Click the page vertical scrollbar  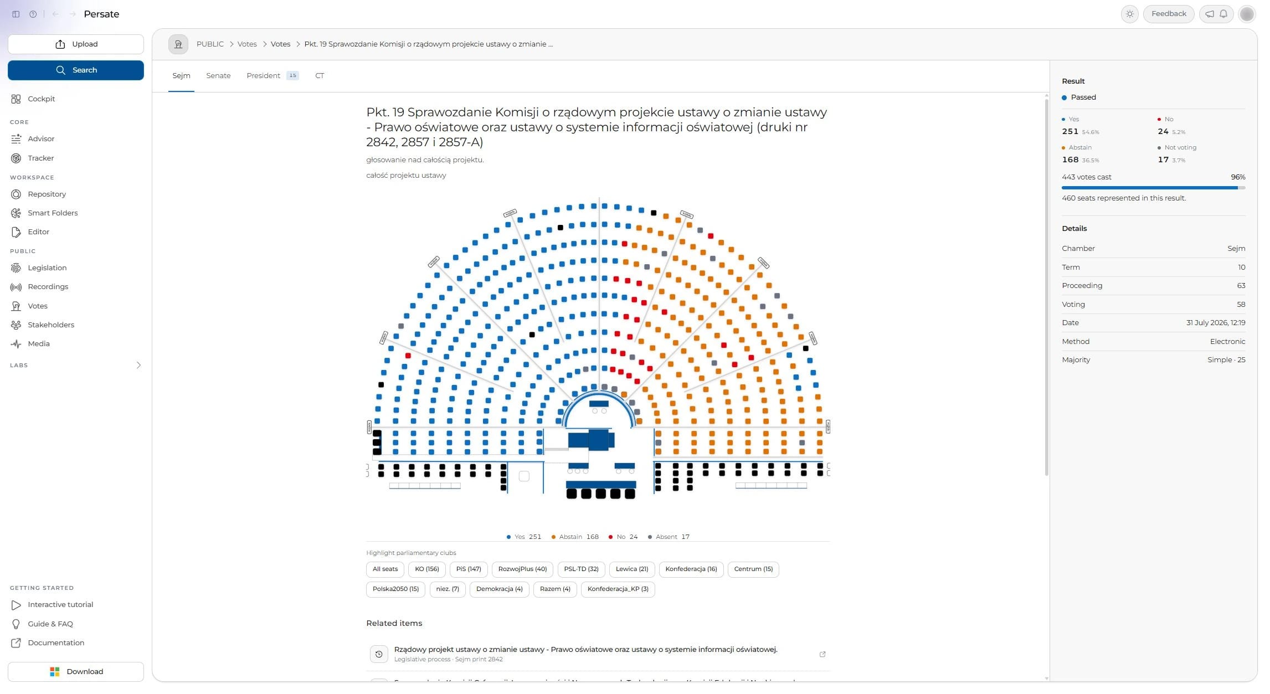[1046, 288]
